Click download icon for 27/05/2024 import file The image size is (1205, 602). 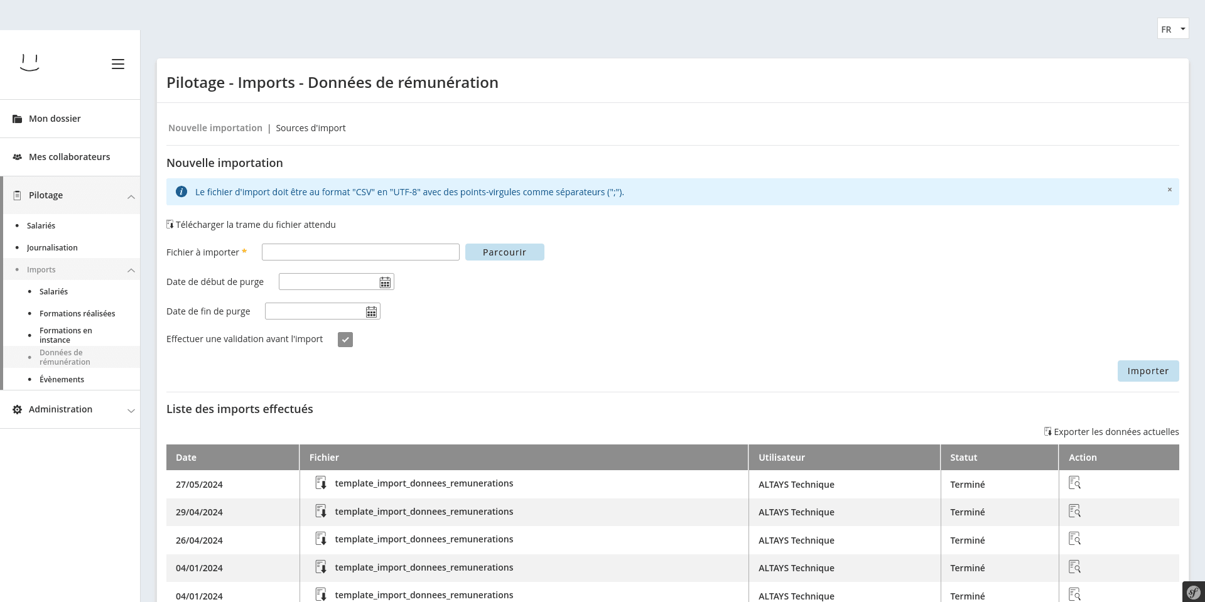(x=321, y=483)
